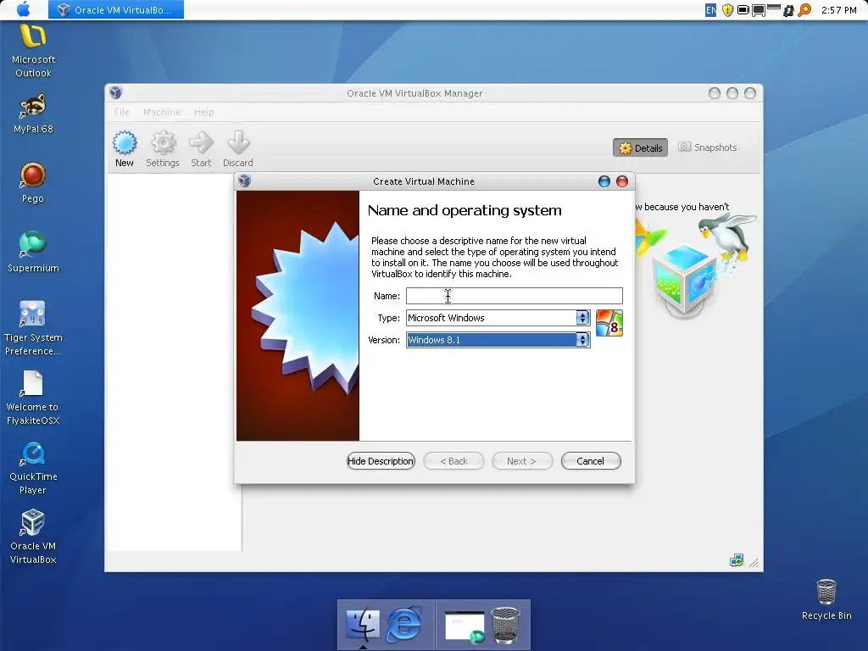Click the yellow security shield tray icon
This screenshot has width=868, height=651.
727,10
